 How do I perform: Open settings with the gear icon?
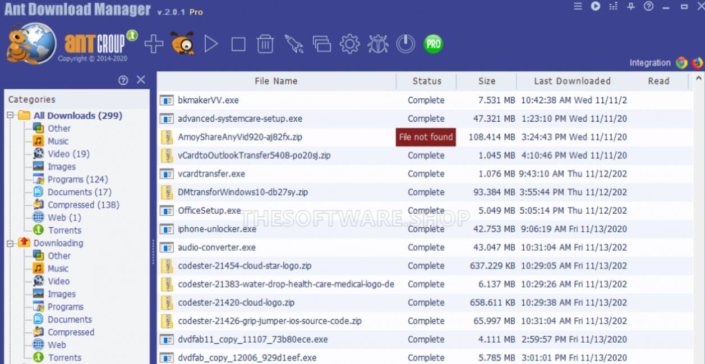[349, 44]
